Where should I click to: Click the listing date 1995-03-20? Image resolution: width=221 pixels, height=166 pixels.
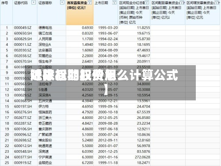pos(108,28)
